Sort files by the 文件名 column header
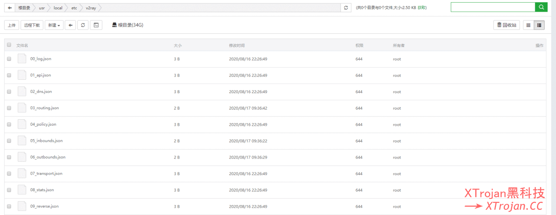556x215 pixels. (22, 46)
